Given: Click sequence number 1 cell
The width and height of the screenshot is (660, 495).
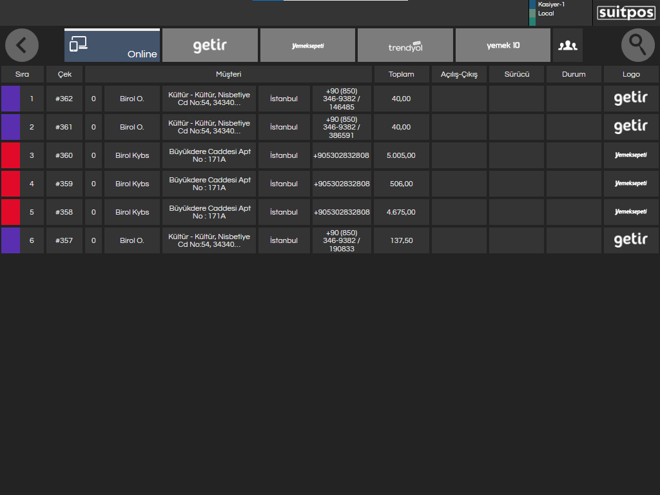Looking at the screenshot, I should coord(32,99).
